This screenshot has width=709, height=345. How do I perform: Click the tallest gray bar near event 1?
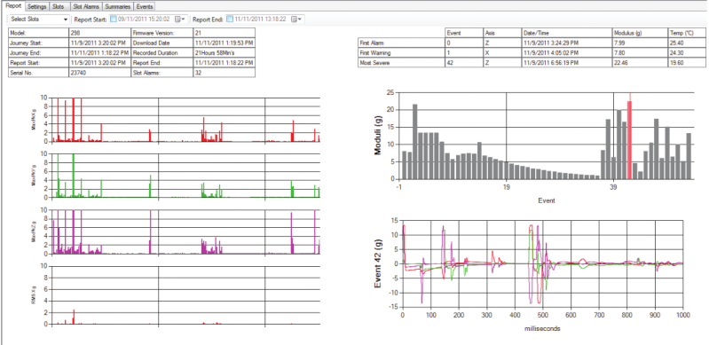point(415,142)
